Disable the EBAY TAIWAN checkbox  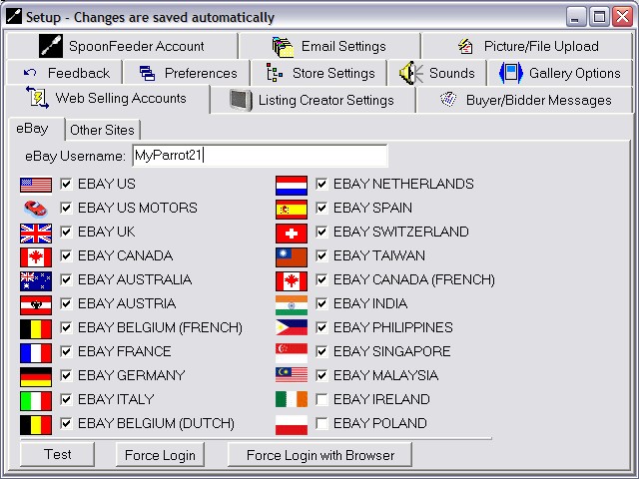(x=321, y=255)
